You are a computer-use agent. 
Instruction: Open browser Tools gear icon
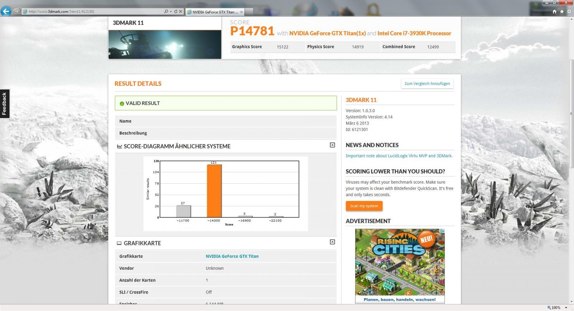(x=569, y=11)
